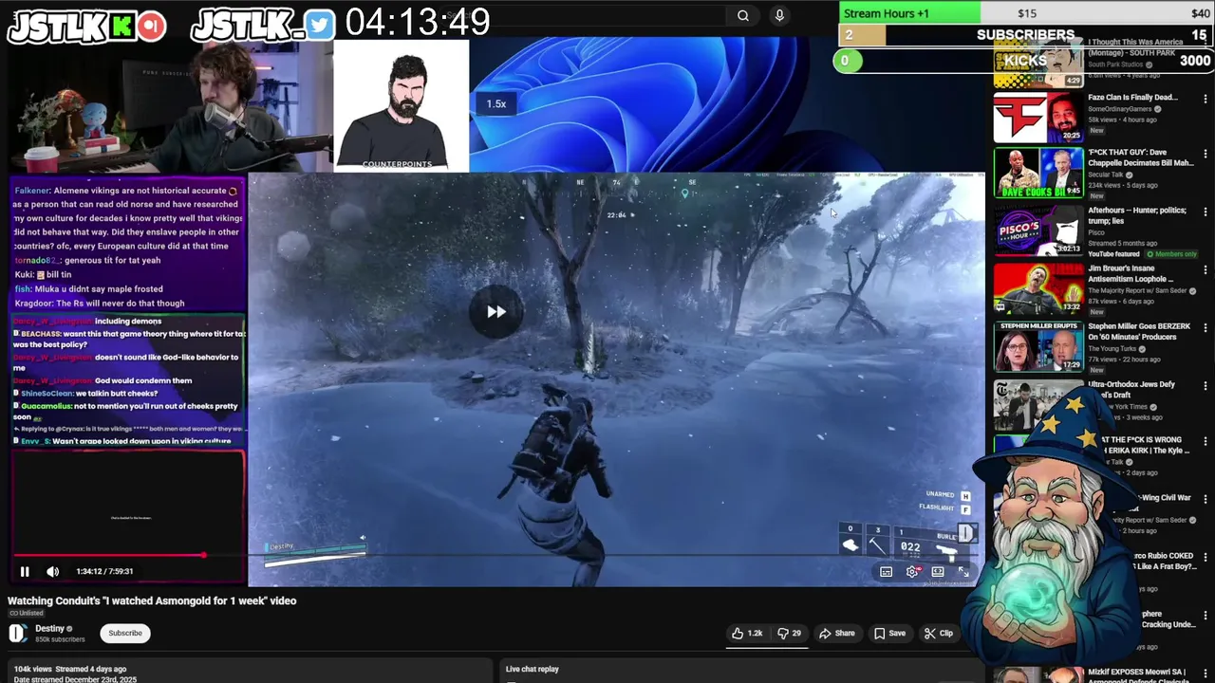1215x683 pixels.
Task: Click the 1.5x playback speed badge
Action: [496, 103]
